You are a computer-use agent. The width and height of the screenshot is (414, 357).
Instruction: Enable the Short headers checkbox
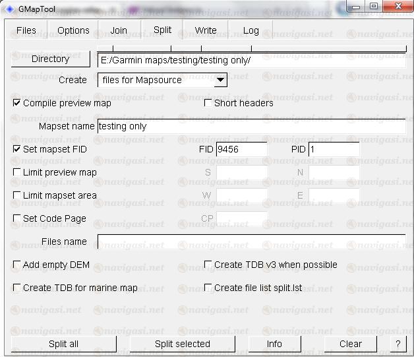pos(208,103)
